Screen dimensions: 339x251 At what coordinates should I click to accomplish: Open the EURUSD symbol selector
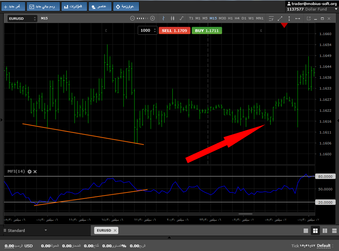tap(22, 19)
